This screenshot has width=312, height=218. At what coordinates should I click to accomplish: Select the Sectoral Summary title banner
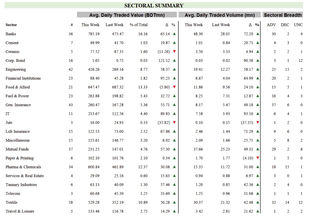(x=154, y=5)
